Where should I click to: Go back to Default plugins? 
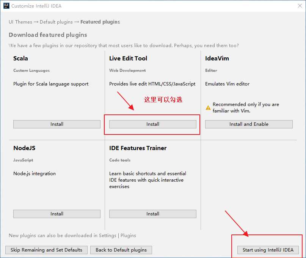[x=121, y=250]
